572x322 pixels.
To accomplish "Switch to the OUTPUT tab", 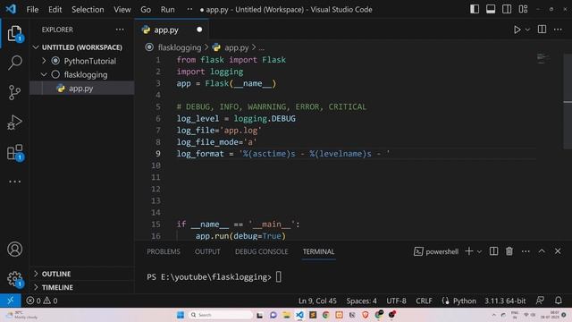I will [x=207, y=251].
